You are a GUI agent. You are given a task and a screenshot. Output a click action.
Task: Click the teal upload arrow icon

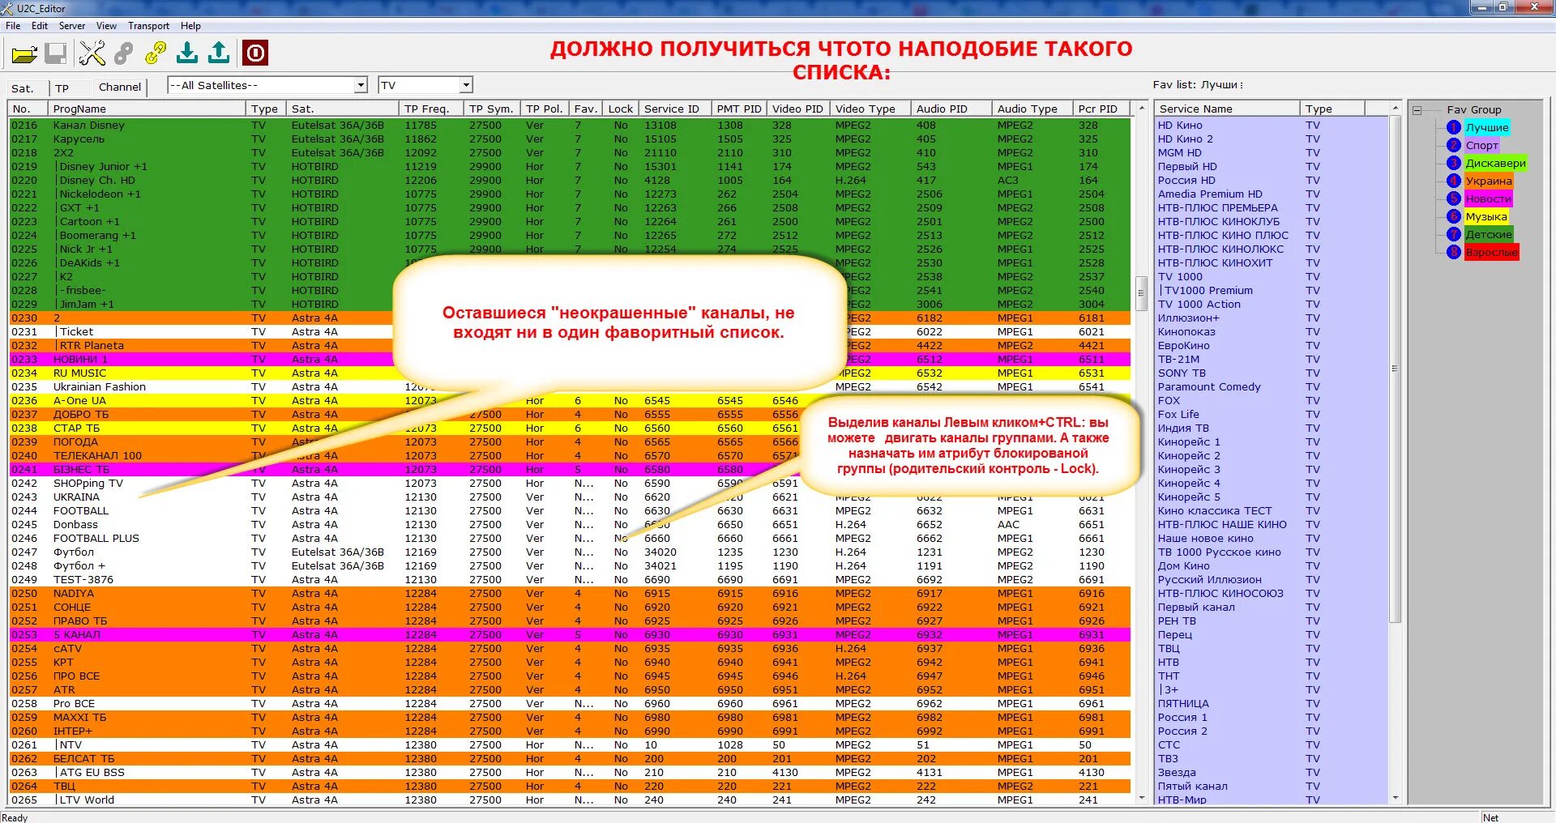coord(219,53)
